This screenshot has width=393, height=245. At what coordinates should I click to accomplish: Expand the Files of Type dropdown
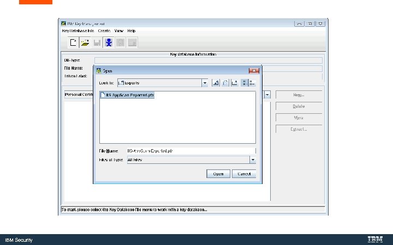[x=253, y=160]
